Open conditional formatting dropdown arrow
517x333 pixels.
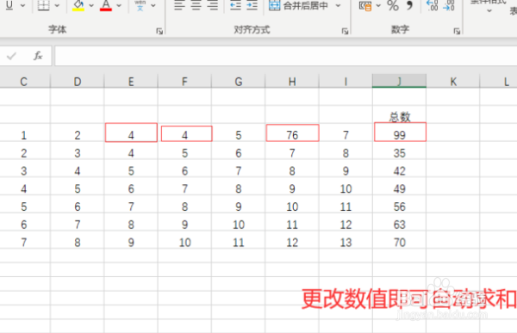click(489, 11)
